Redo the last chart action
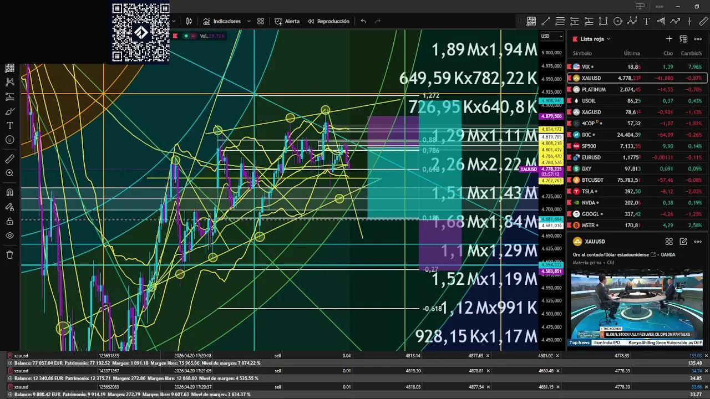Viewport: 710px width, 399px height. [x=378, y=21]
